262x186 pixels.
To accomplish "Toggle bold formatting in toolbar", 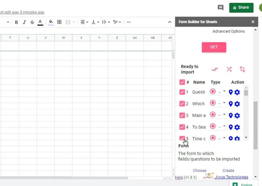I will pyautogui.click(x=17, y=22).
